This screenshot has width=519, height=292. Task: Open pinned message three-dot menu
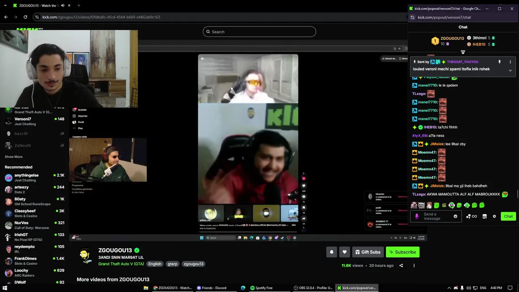(x=510, y=62)
